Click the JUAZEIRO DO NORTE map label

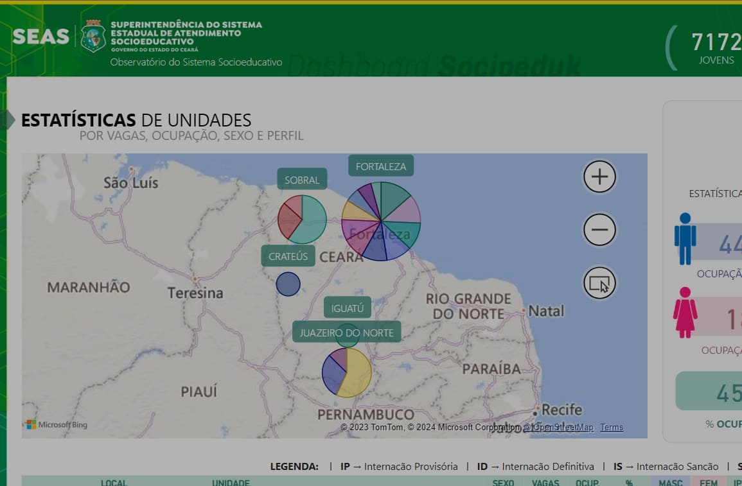pos(346,333)
